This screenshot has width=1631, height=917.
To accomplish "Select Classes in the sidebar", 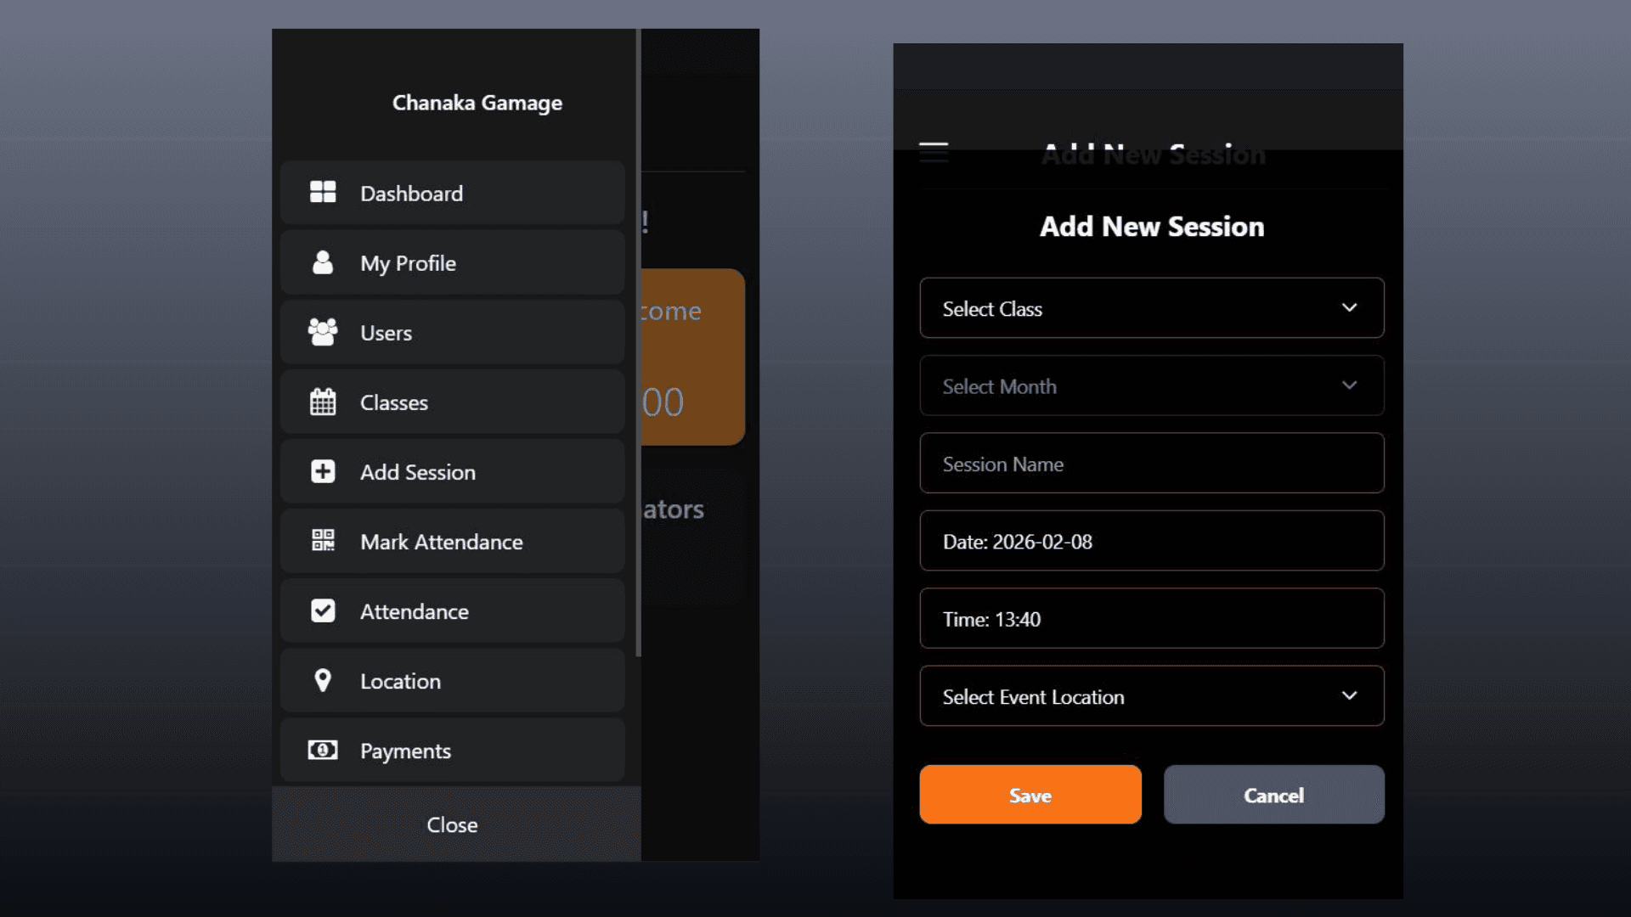I will pos(453,402).
